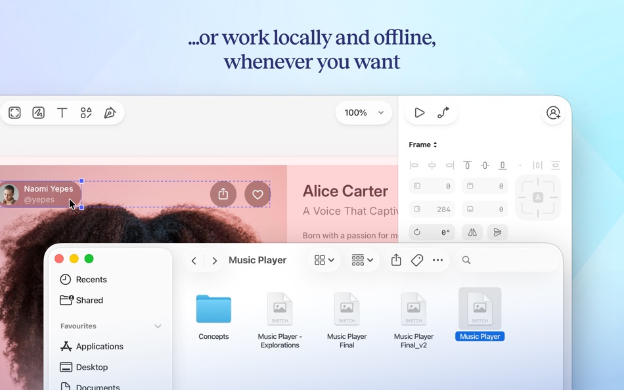Like Naomi Yepes's card with the heart
Viewport: 624px width, 390px height.
click(x=257, y=194)
